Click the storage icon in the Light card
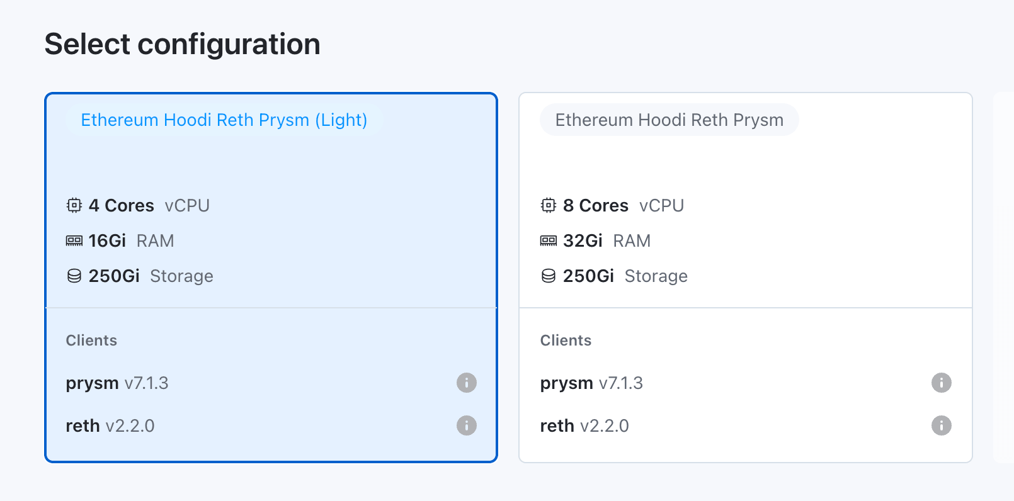 coord(74,276)
